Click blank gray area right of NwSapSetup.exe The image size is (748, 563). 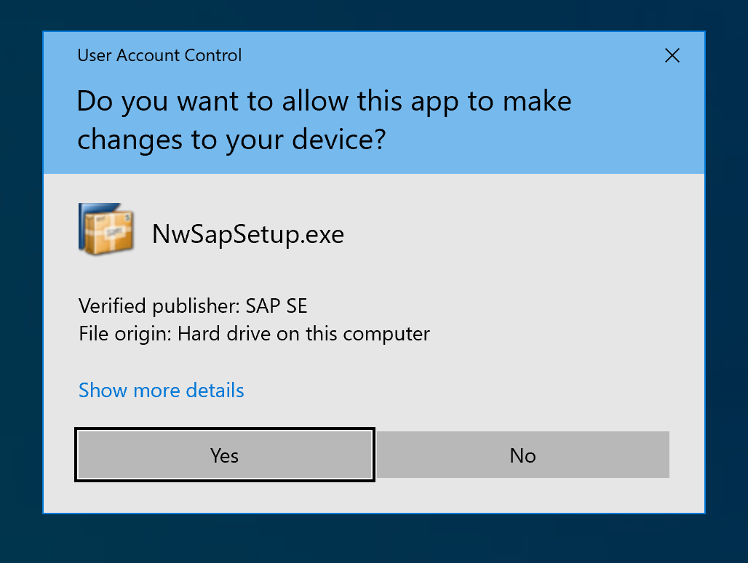524,234
